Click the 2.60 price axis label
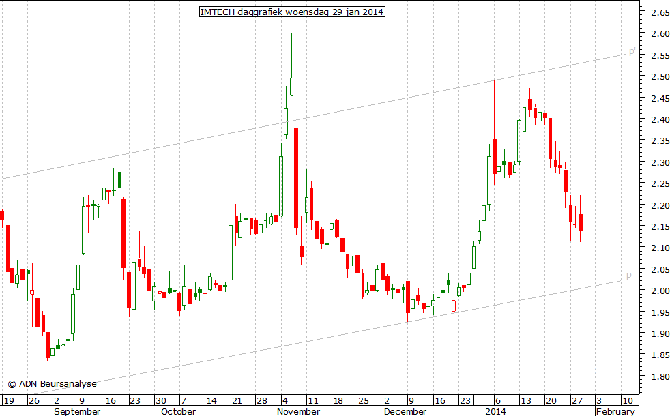The image size is (672, 416). [x=660, y=34]
